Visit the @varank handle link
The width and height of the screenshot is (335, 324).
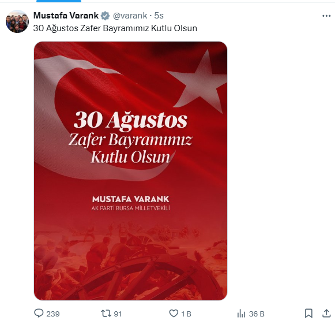(x=130, y=16)
